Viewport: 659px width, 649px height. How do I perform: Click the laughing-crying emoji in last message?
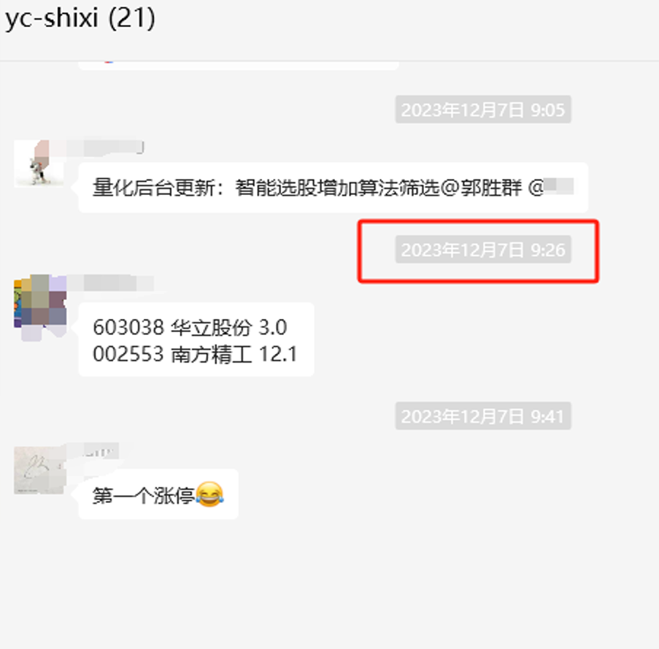tap(209, 495)
